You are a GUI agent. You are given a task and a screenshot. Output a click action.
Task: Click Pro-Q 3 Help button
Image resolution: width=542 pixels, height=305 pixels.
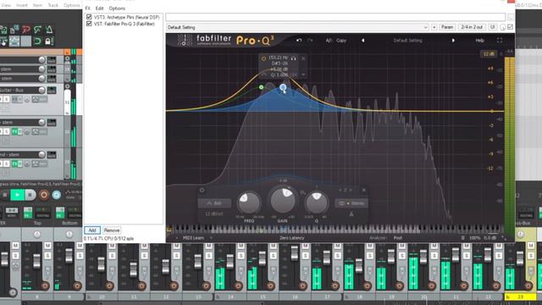tap(480, 41)
